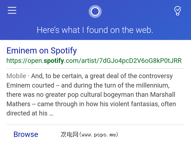Click the bold "spotify" in the URL
191x141 pixels.
(54, 61)
